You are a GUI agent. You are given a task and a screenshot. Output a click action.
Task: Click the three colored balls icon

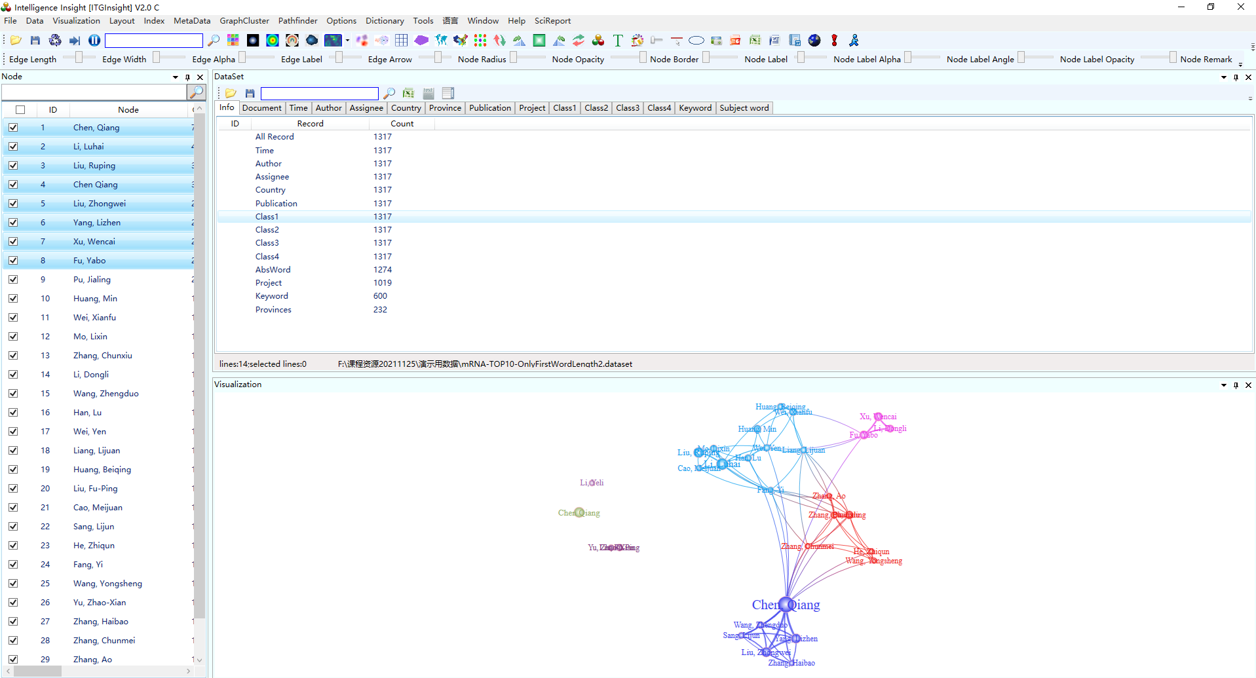pos(598,41)
